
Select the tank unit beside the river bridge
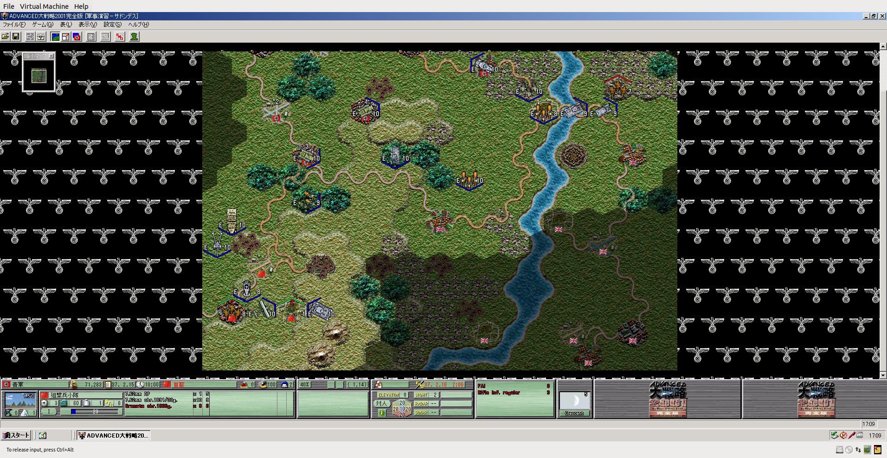(574, 111)
